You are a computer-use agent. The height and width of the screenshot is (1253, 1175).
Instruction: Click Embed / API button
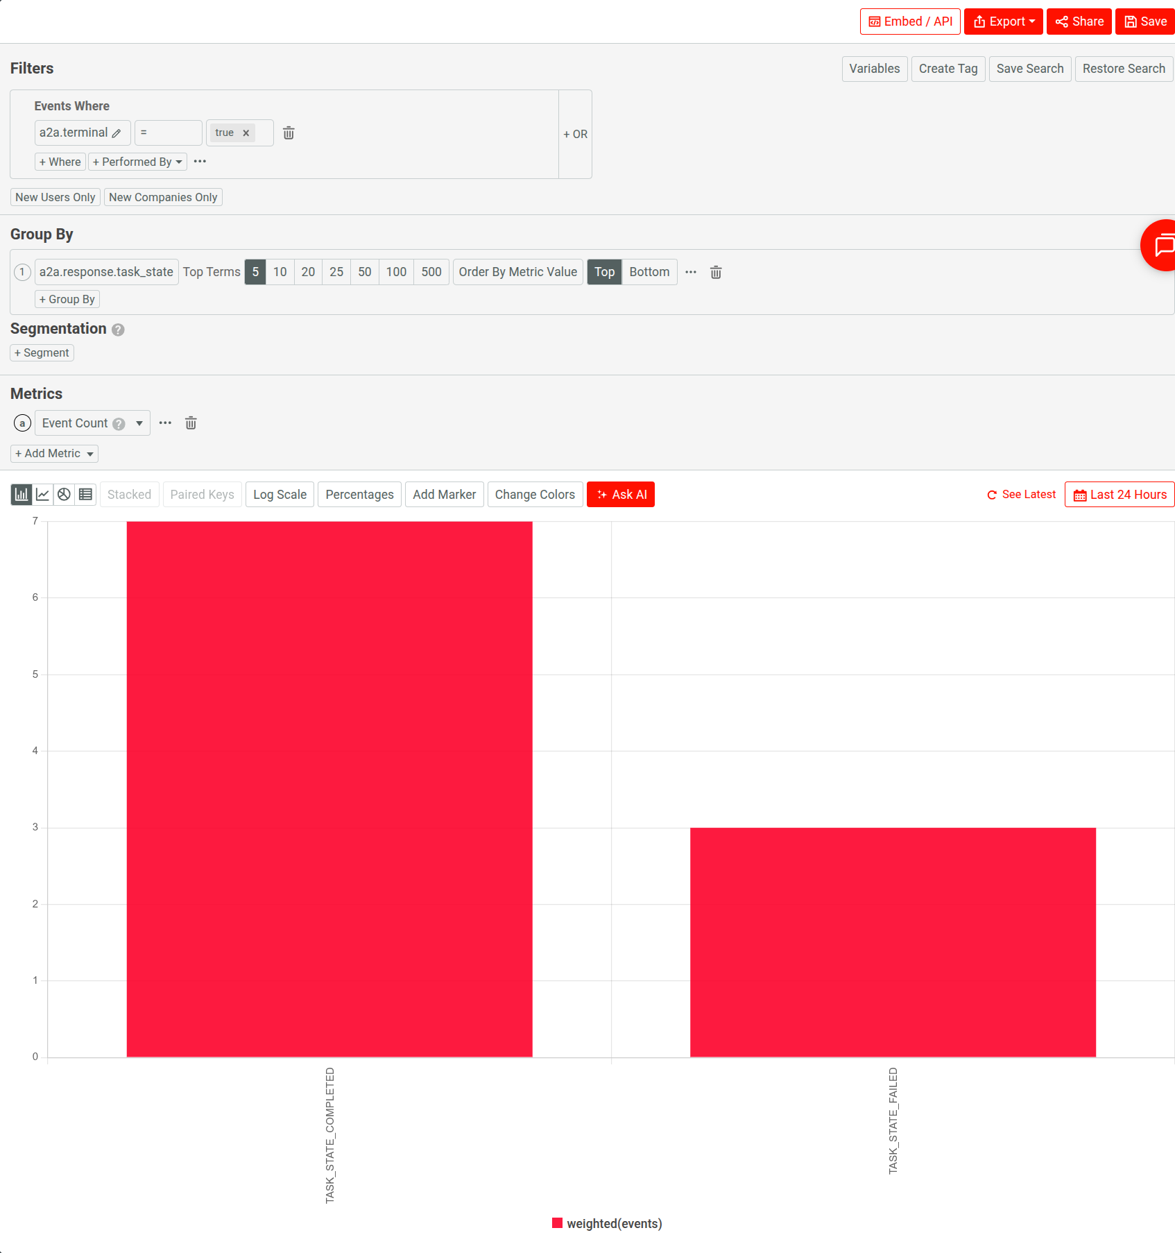(x=910, y=22)
